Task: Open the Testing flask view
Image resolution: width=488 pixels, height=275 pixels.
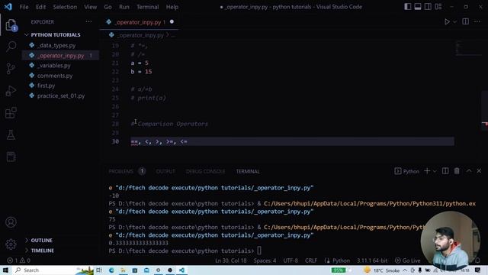Action: click(x=11, y=135)
